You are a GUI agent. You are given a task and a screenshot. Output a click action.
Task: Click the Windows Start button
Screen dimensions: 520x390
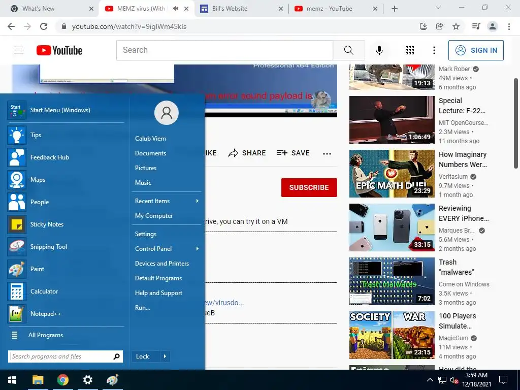[x=12, y=380]
